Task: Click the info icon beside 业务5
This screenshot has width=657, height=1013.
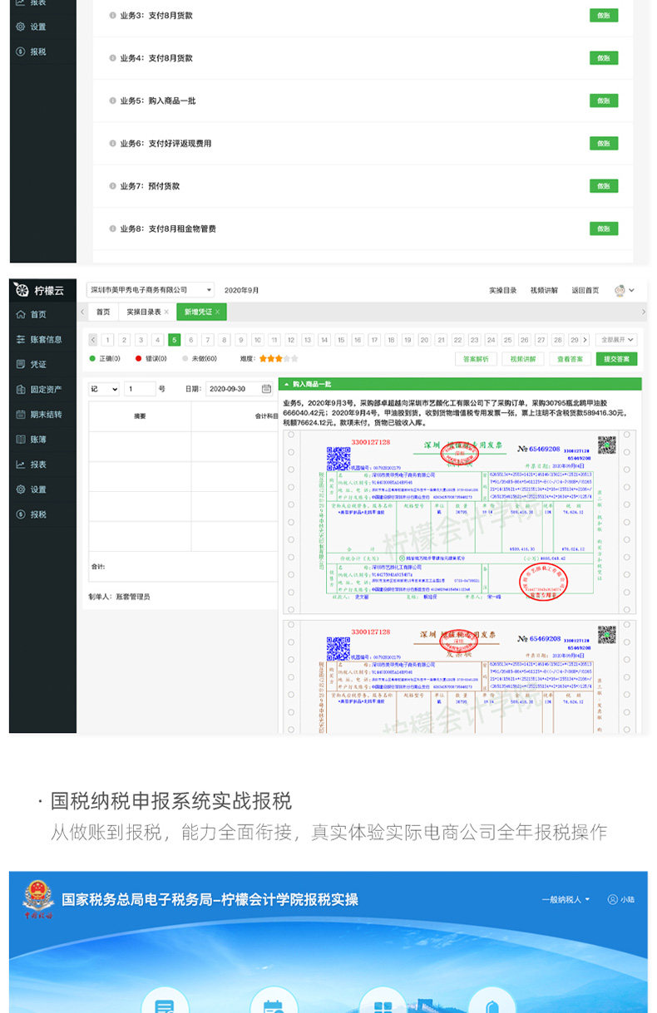Action: (113, 101)
